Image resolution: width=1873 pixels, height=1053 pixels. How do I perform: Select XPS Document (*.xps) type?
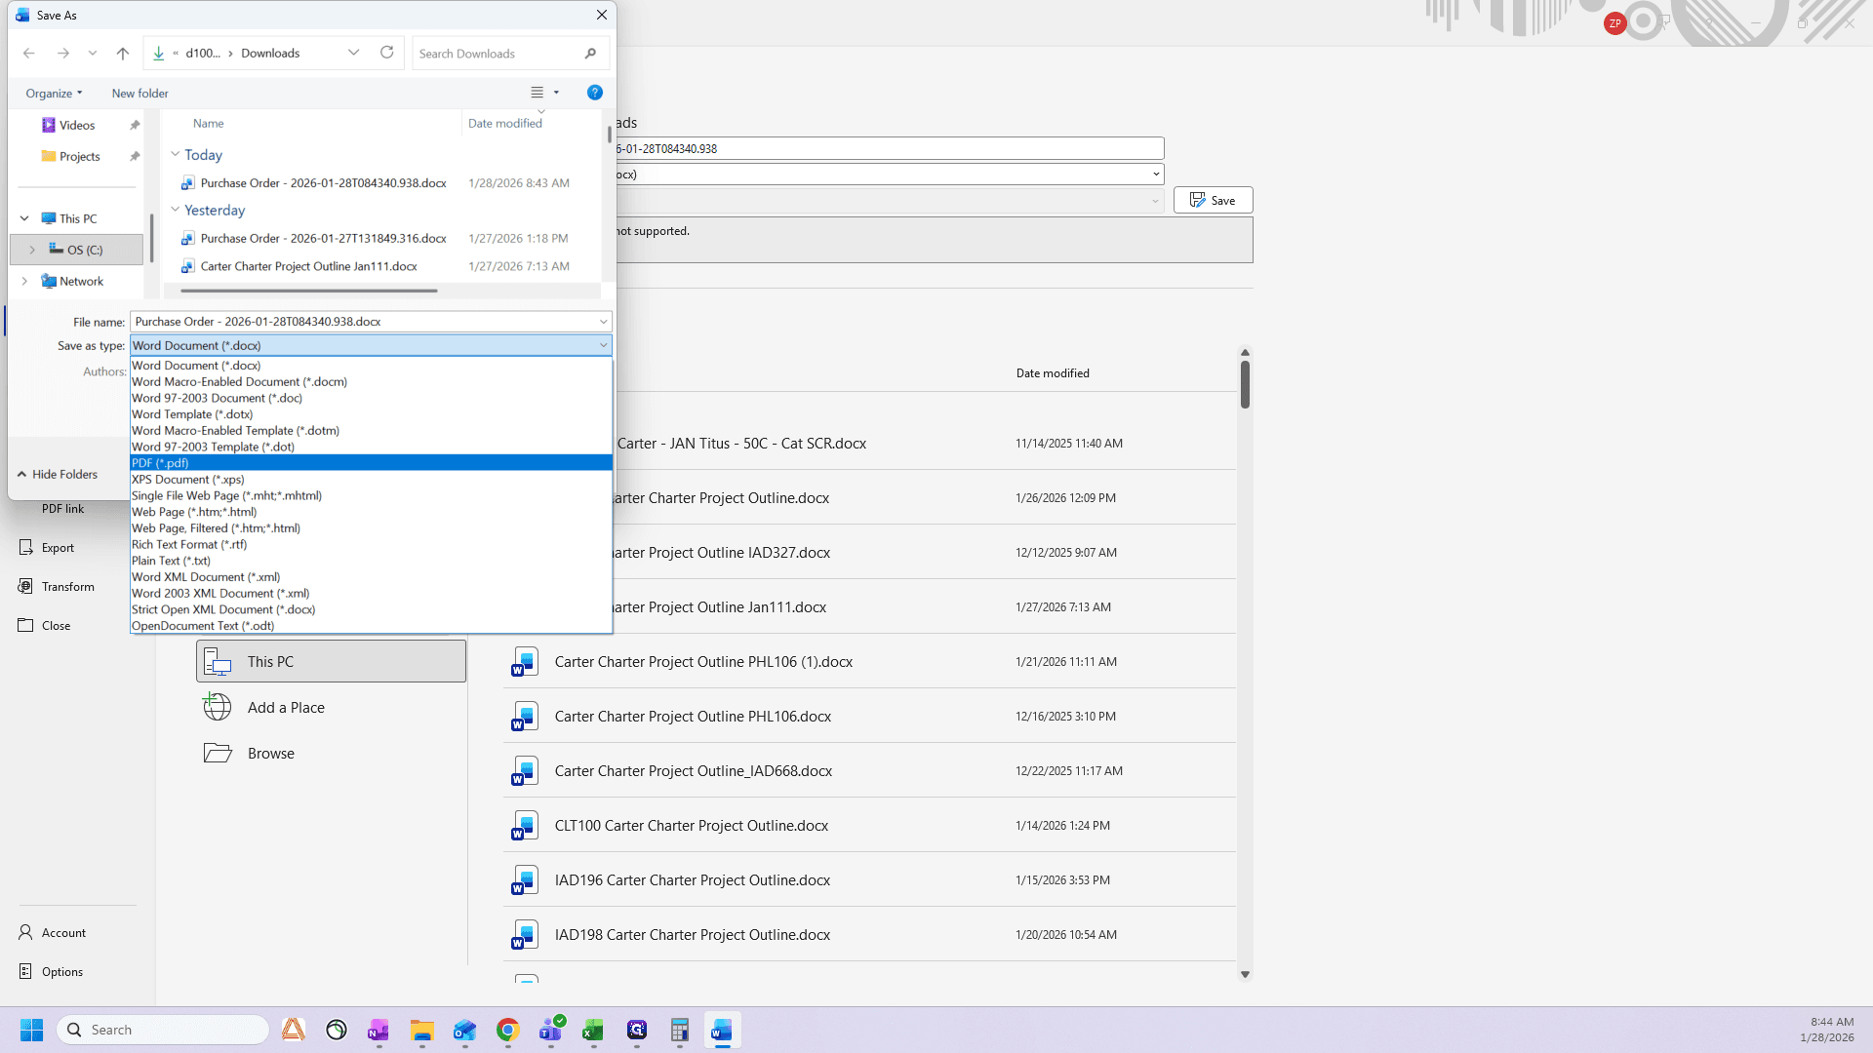click(371, 480)
